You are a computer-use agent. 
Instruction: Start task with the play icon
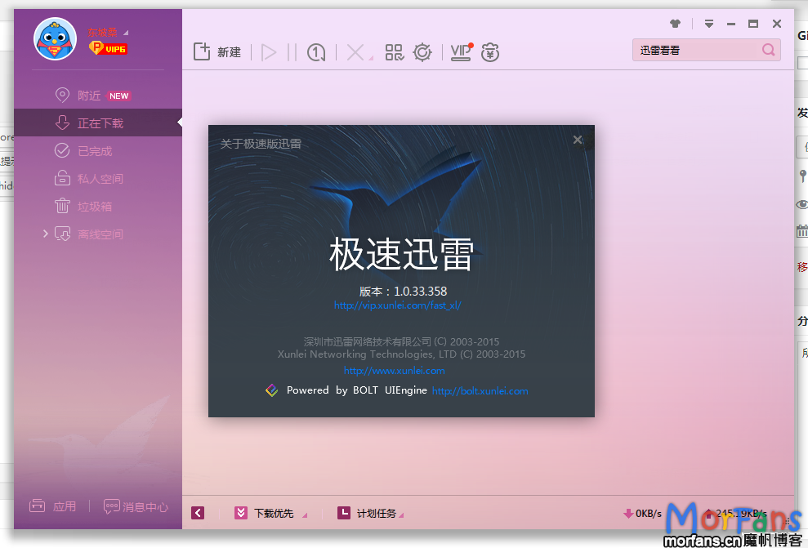[269, 52]
